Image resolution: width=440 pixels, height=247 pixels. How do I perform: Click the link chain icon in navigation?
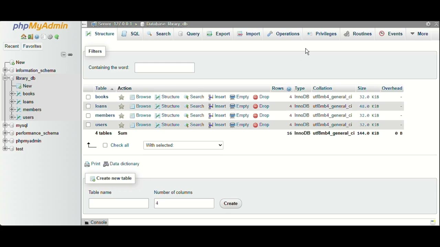point(70,55)
